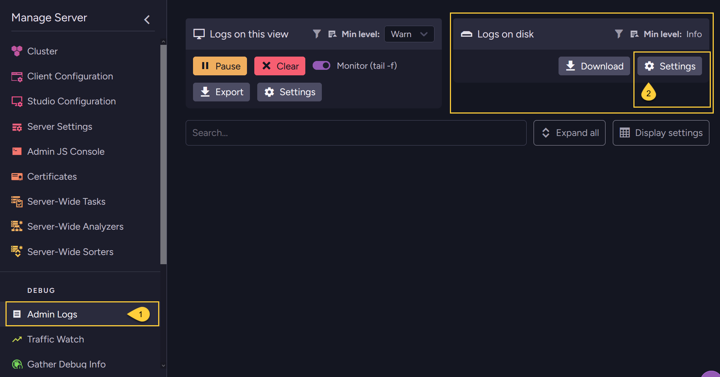Click the disk icon beside Logs on disk

click(466, 34)
